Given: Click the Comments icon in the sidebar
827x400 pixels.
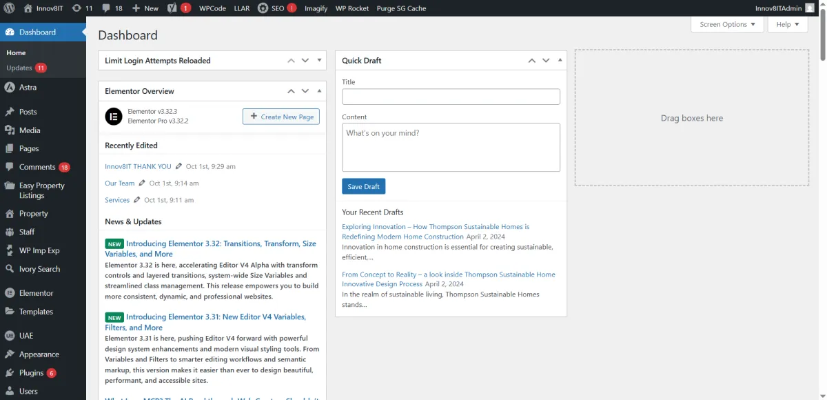Looking at the screenshot, I should tap(10, 167).
